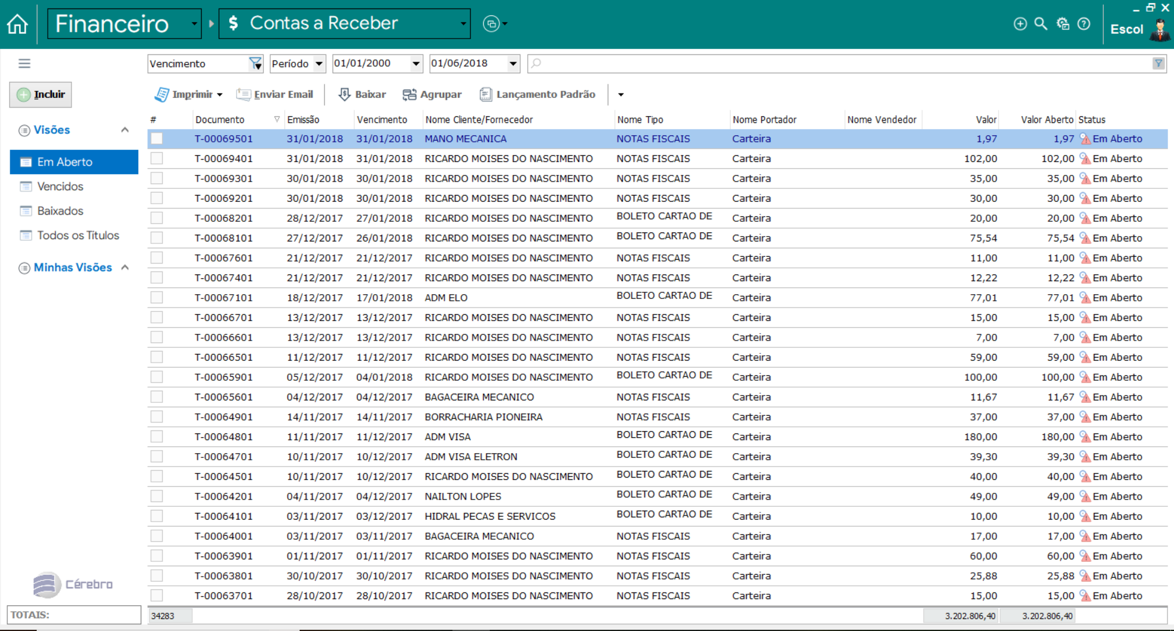This screenshot has width=1174, height=631.
Task: Open the Imprimir dropdown arrow
Action: pos(220,95)
